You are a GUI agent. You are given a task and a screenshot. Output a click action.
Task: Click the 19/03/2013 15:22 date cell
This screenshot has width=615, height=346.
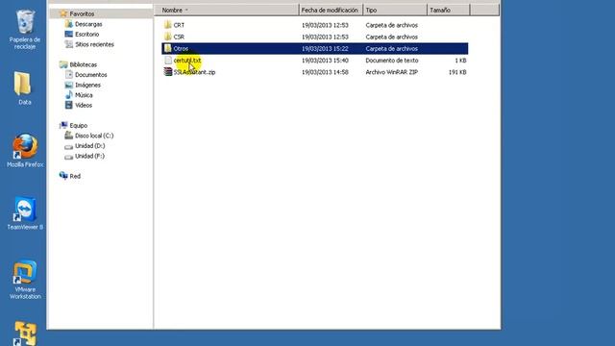pyautogui.click(x=325, y=48)
